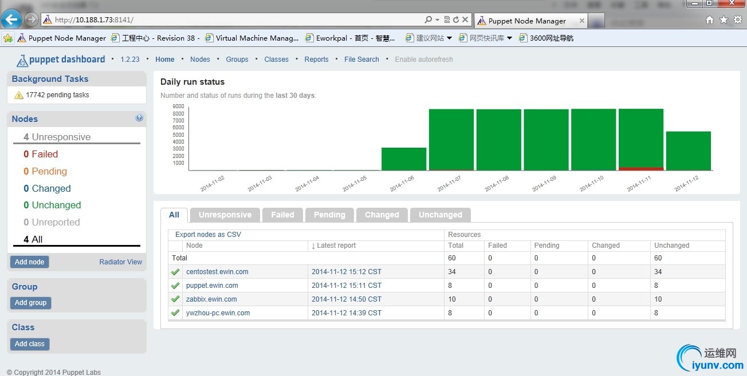
Task: Open the Virtual Machine Manag... bookmark
Action: click(x=252, y=38)
